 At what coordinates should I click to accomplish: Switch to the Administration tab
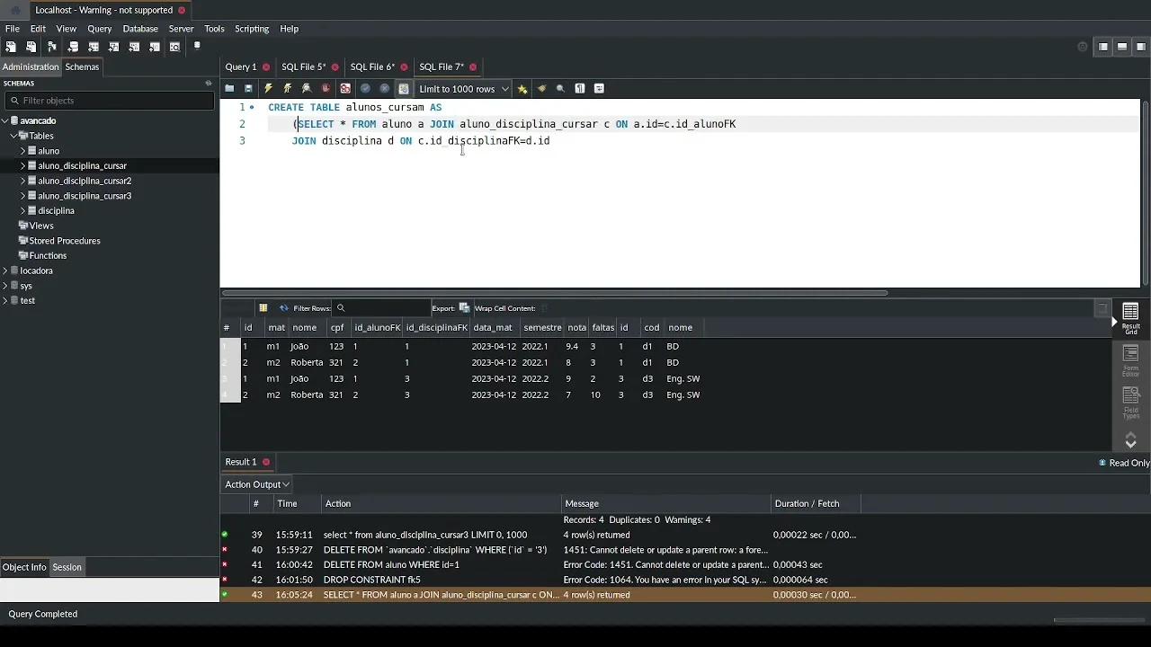(x=30, y=66)
